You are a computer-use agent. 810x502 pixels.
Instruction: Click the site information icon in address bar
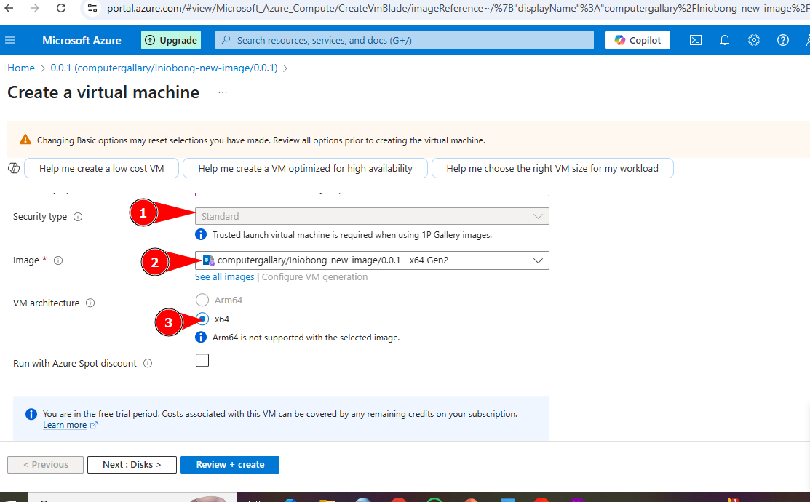(92, 8)
